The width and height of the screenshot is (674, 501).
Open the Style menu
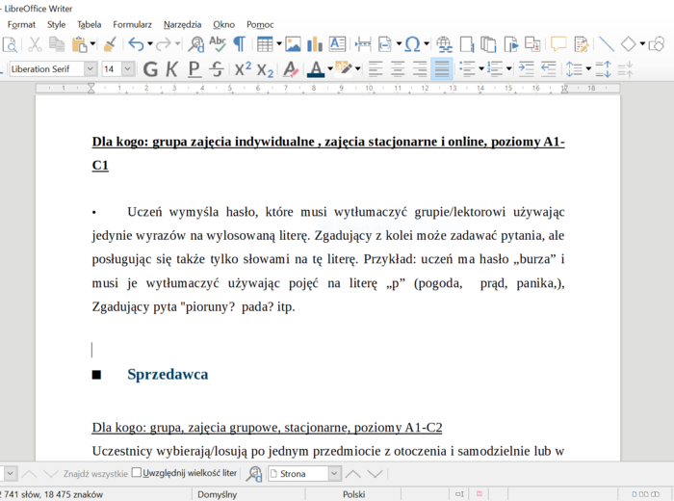pyautogui.click(x=56, y=24)
